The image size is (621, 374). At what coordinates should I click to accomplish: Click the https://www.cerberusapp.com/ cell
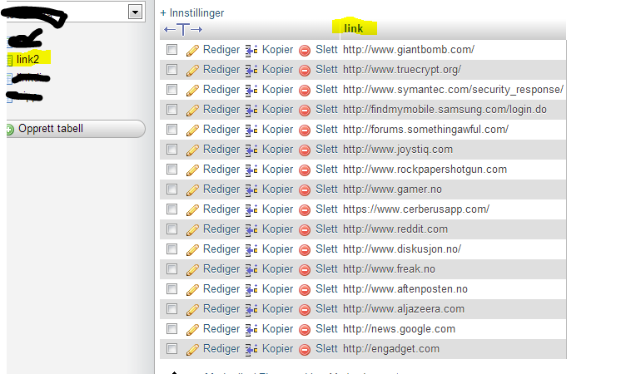[416, 209]
